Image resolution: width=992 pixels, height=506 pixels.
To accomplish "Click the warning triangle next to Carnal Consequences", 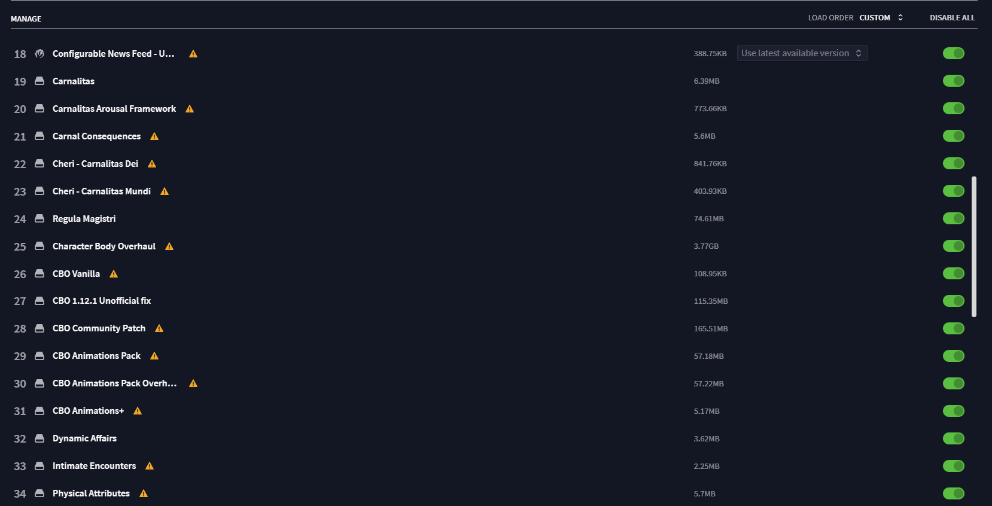I will point(154,136).
